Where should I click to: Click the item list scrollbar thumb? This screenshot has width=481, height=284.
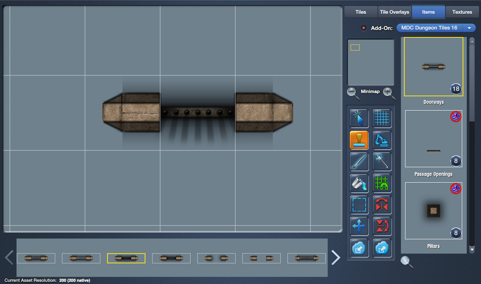(x=472, y=83)
